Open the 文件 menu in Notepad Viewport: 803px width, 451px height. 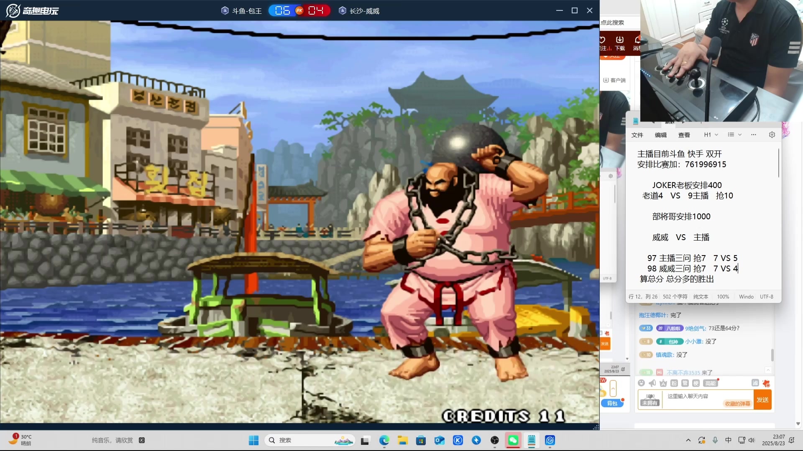637,135
